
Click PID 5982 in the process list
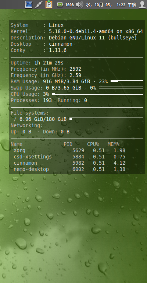[78, 163]
